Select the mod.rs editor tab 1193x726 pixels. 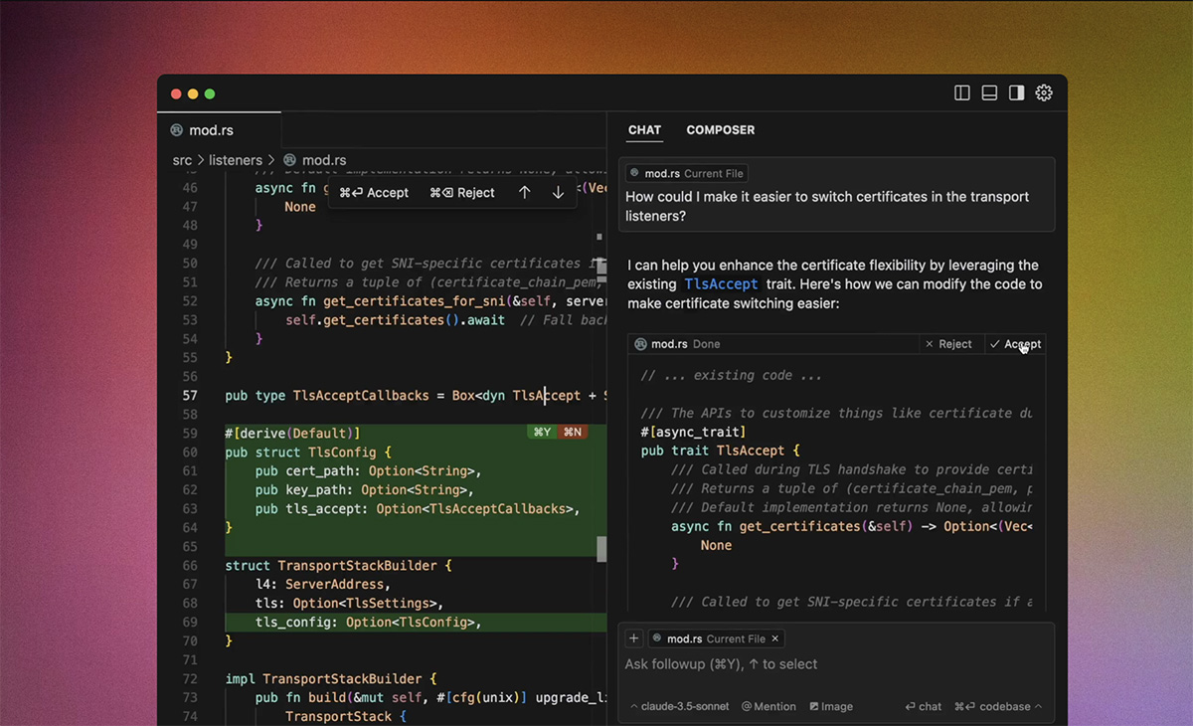click(211, 130)
